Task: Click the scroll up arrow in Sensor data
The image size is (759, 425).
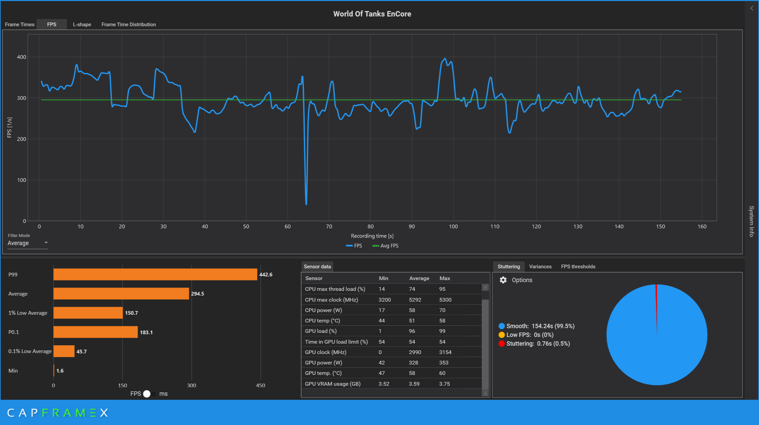Action: (485, 287)
